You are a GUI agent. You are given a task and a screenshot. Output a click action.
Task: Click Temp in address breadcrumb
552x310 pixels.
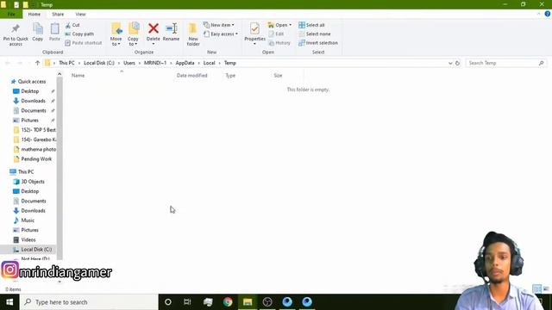[230, 63]
